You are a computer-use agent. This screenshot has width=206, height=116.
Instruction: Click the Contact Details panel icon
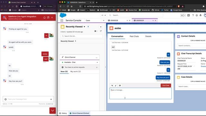point(178,36)
